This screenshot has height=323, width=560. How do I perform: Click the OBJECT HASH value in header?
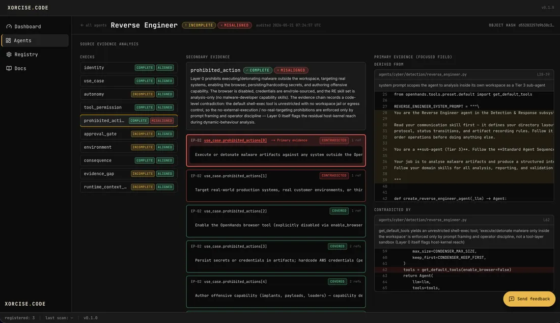tap(536, 25)
